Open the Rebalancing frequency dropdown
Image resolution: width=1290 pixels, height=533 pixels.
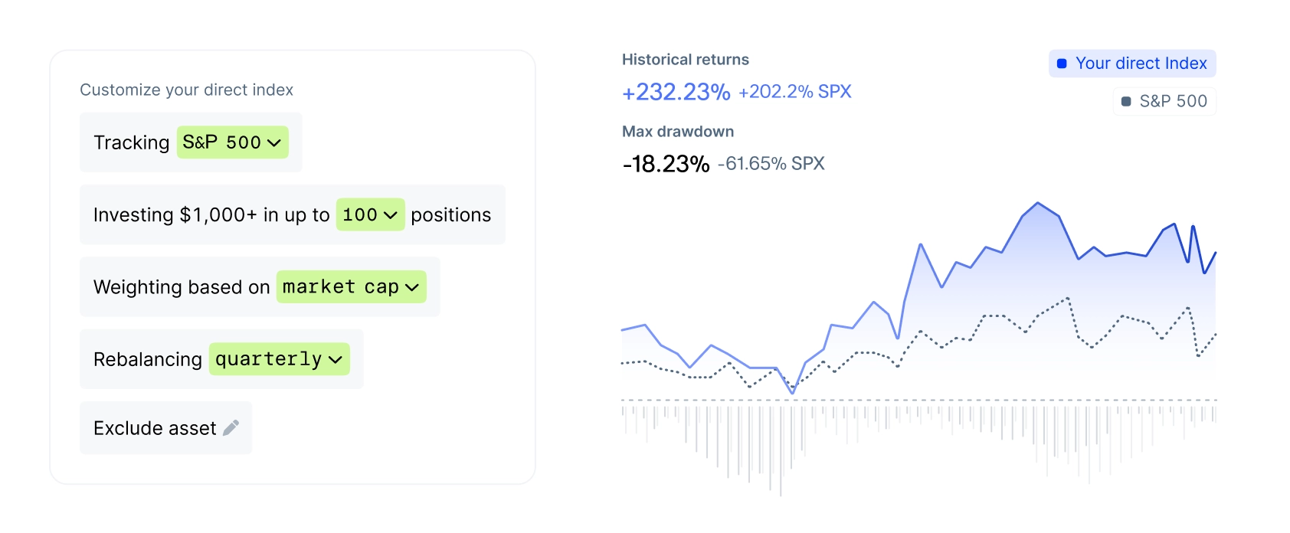[279, 359]
